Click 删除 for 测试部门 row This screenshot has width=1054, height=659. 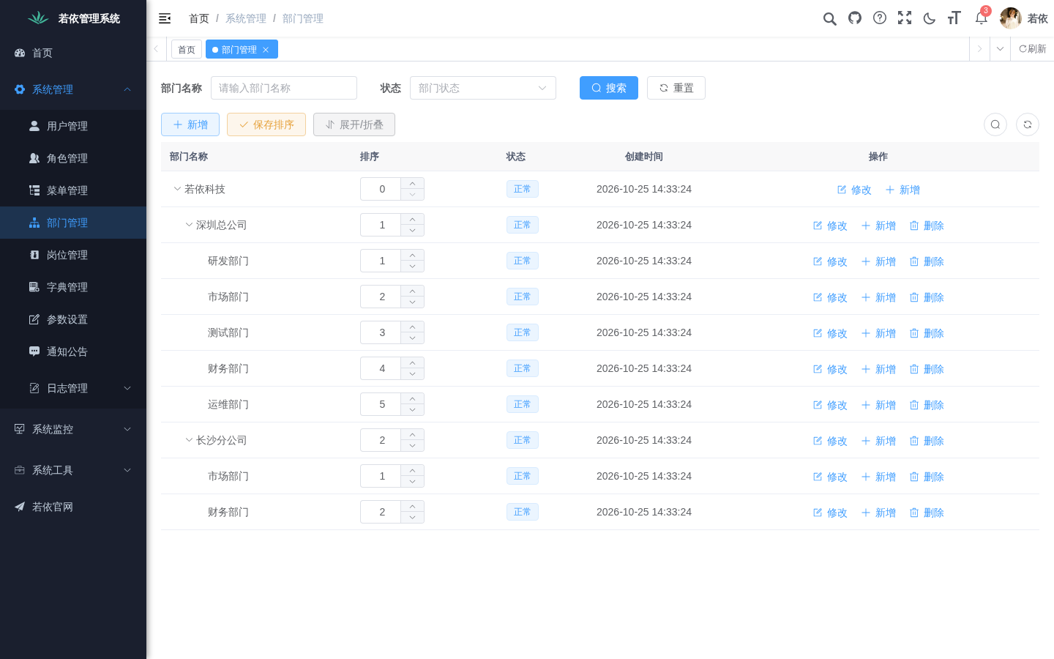pyautogui.click(x=927, y=333)
